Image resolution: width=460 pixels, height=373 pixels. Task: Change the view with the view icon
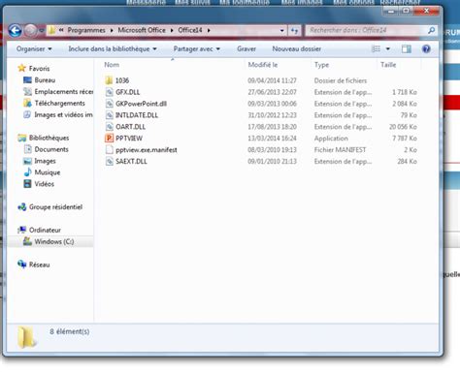point(376,48)
